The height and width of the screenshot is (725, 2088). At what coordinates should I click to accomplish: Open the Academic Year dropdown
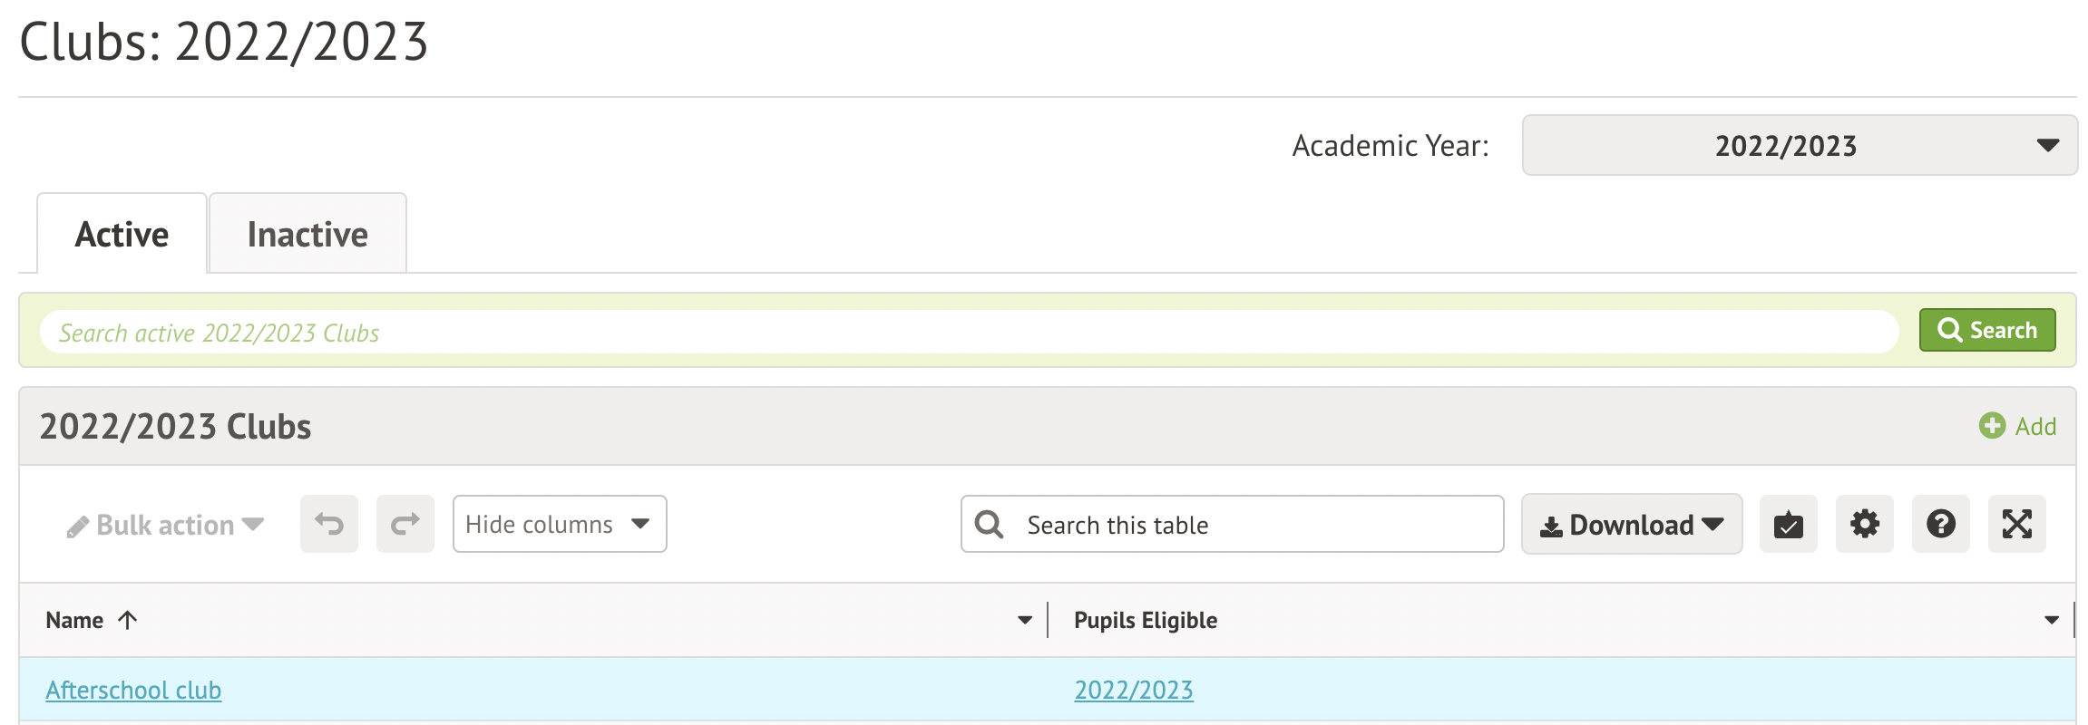1800,145
